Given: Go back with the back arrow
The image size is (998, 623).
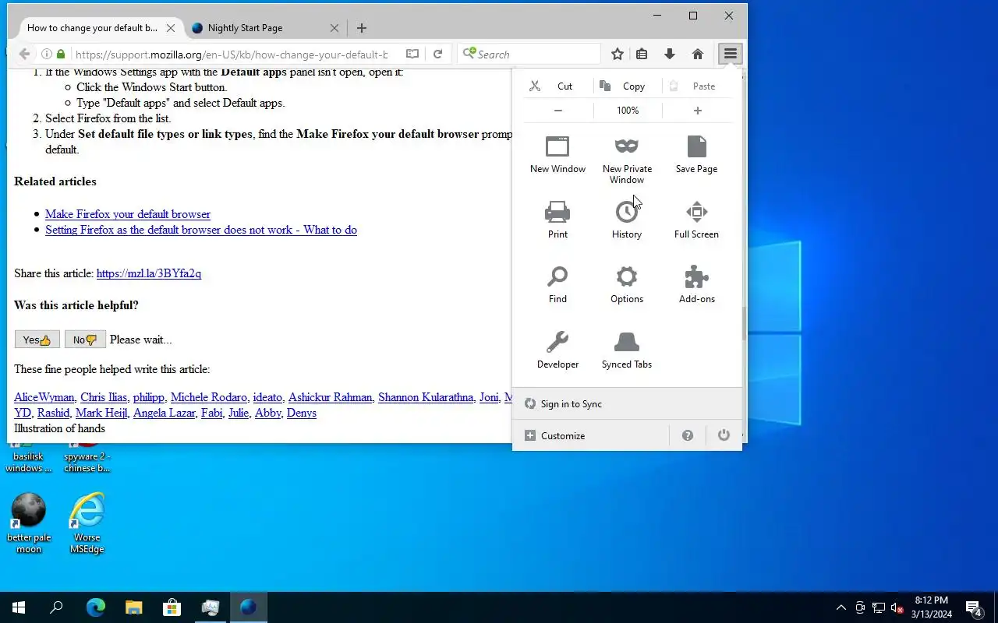Looking at the screenshot, I should 24,54.
